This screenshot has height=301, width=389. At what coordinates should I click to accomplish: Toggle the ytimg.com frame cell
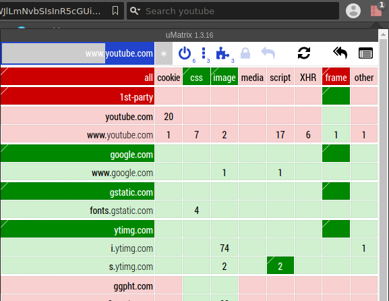[x=336, y=229]
